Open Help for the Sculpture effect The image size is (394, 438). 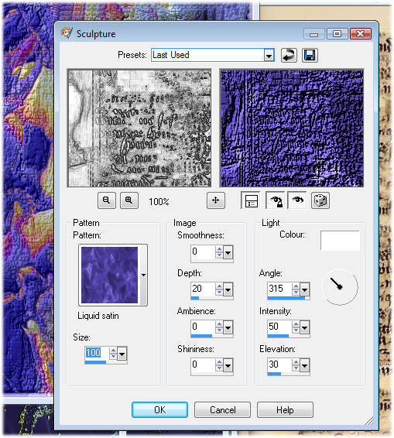point(285,410)
